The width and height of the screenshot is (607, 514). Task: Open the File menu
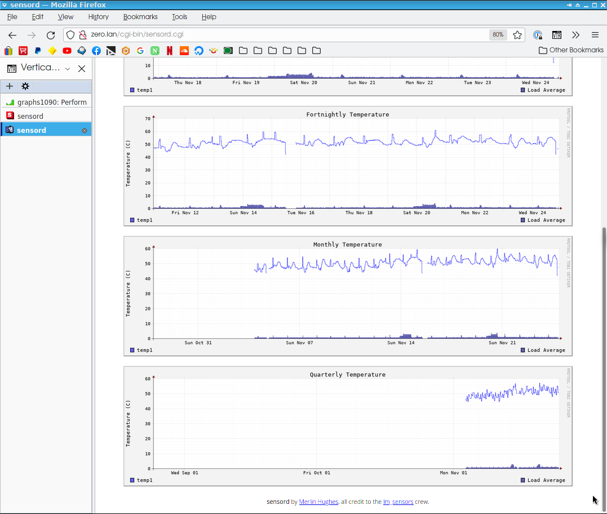click(12, 17)
